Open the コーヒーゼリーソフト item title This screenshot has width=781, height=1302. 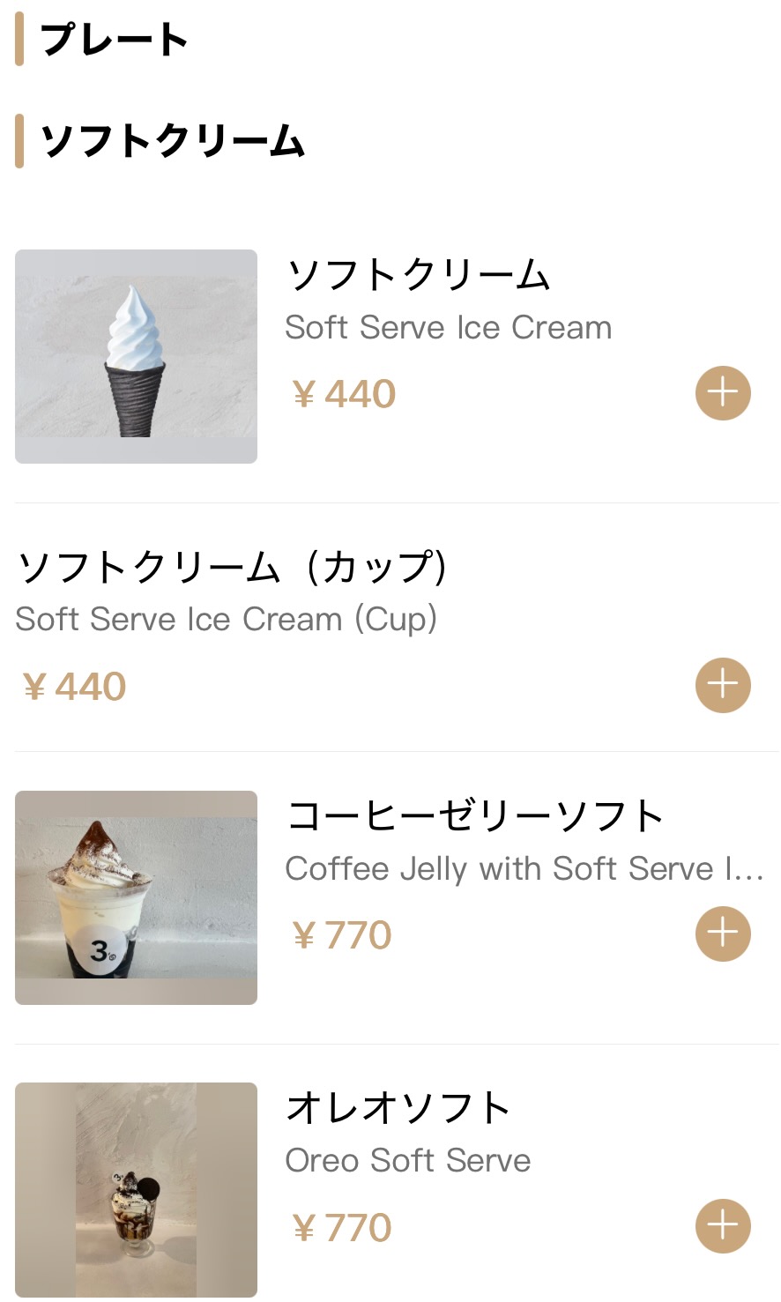click(x=475, y=816)
